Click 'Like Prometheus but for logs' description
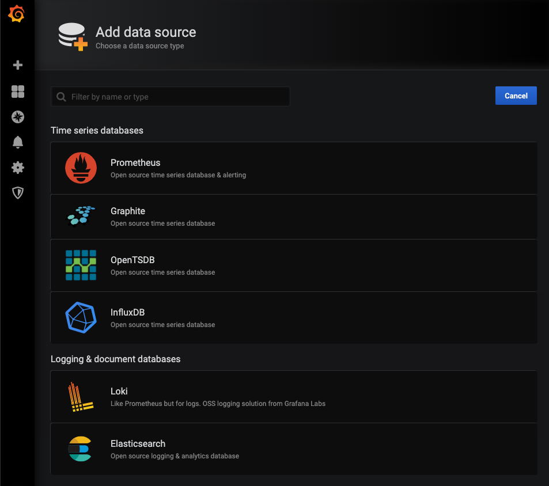The height and width of the screenshot is (486, 549). pos(218,404)
